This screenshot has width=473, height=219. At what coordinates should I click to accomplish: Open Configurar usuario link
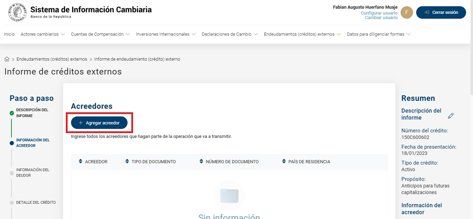[379, 13]
